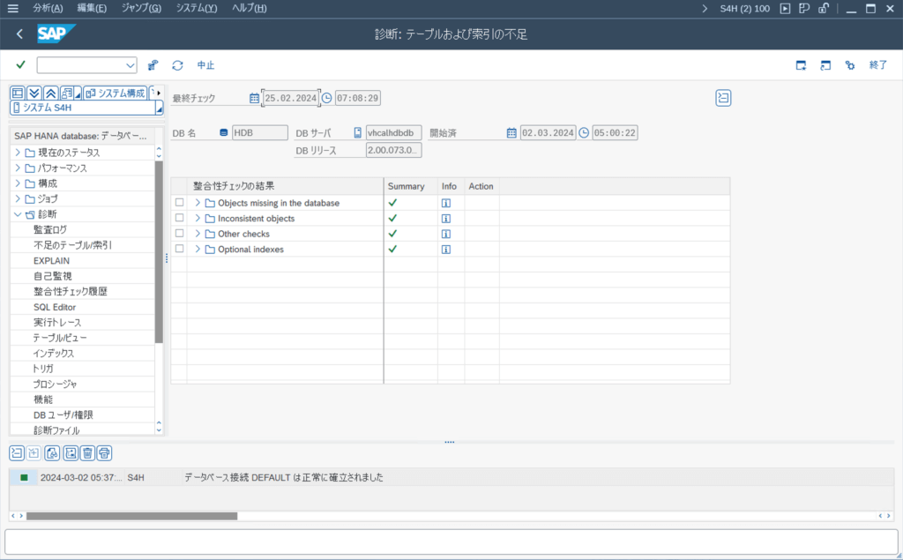Click the create new session window icon
This screenshot has height=560, width=903.
pos(802,64)
